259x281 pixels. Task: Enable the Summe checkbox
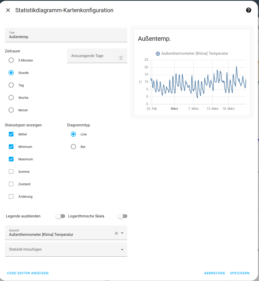click(11, 172)
